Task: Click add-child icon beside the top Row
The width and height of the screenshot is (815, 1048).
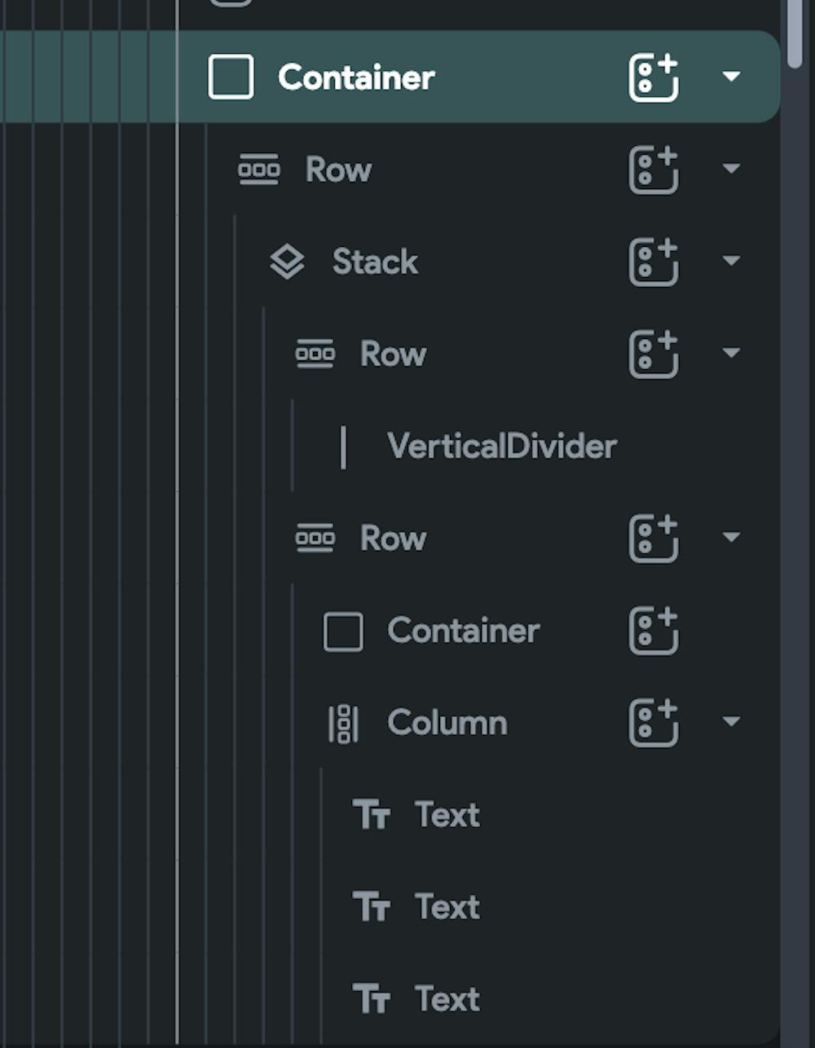Action: click(654, 170)
